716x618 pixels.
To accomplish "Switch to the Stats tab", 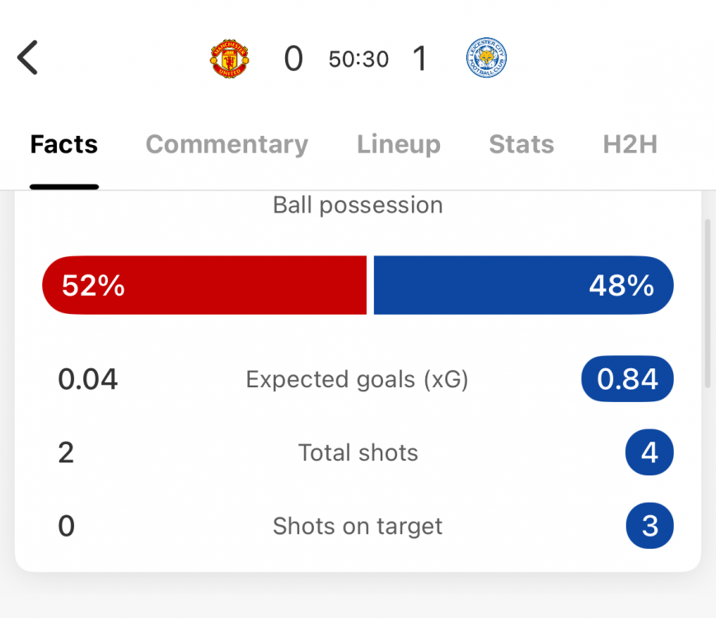I will (x=522, y=144).
